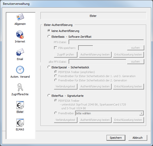Image resolution: width=153 pixels, height=146 pixels.
Task: Select Fremdtreiber 2. Generation radio
Action: [x=56, y=80]
